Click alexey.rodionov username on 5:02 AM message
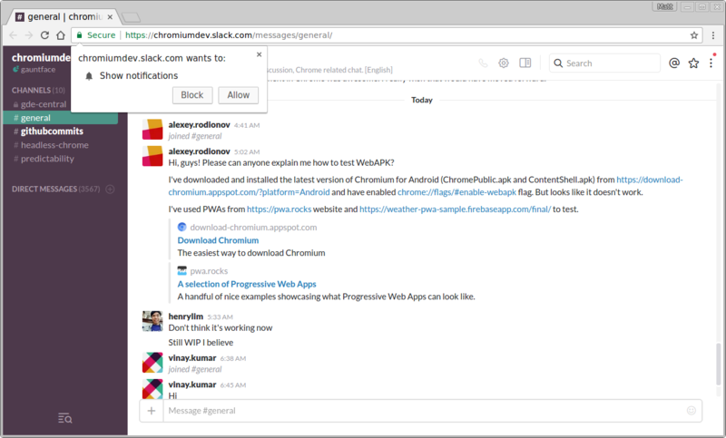Viewport: 726px width, 438px height. [199, 151]
